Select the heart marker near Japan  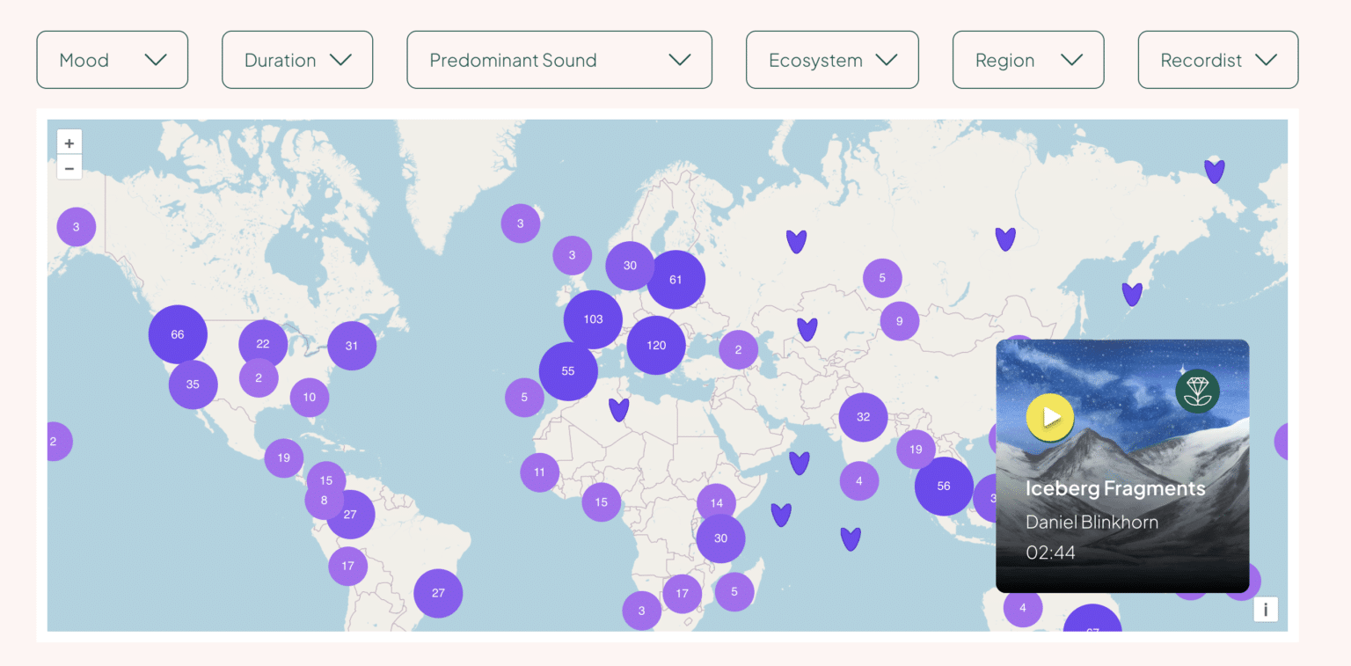[1132, 294]
